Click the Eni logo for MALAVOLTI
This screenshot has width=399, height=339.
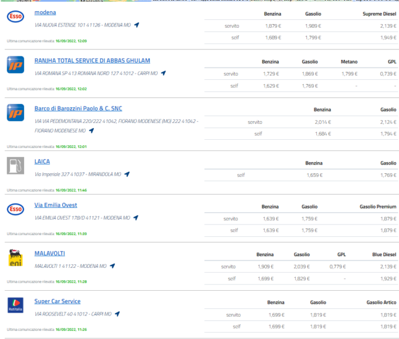point(15,258)
